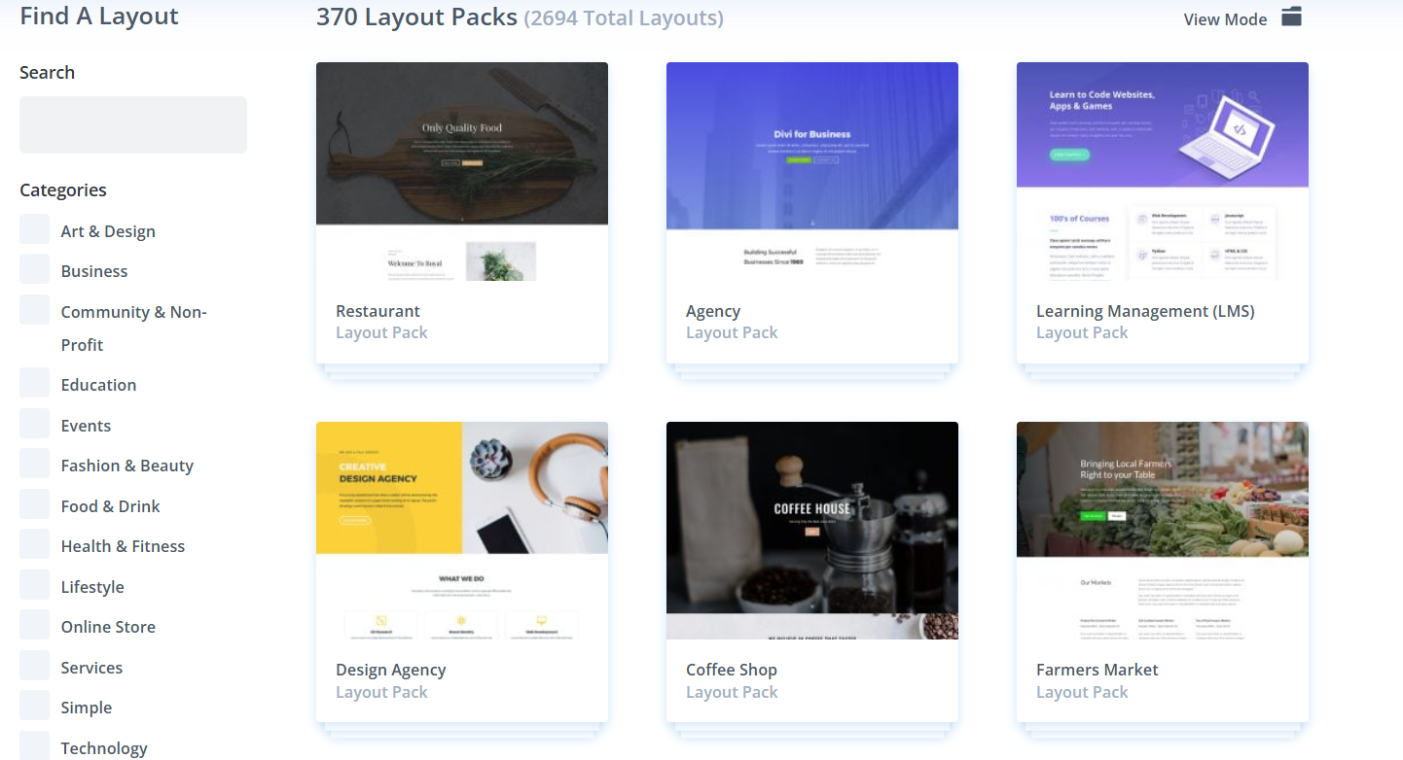Tick the Community & Non-Profit checkbox

pyautogui.click(x=35, y=311)
